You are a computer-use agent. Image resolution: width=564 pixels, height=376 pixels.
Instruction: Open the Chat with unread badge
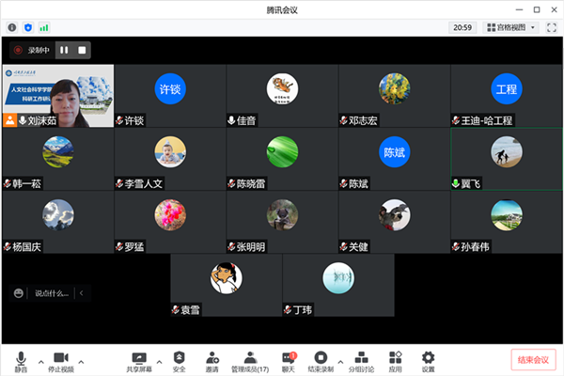tap(289, 362)
